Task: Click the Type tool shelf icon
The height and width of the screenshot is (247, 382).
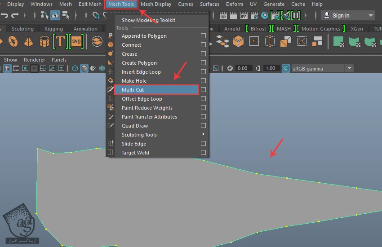Action: 60,42
